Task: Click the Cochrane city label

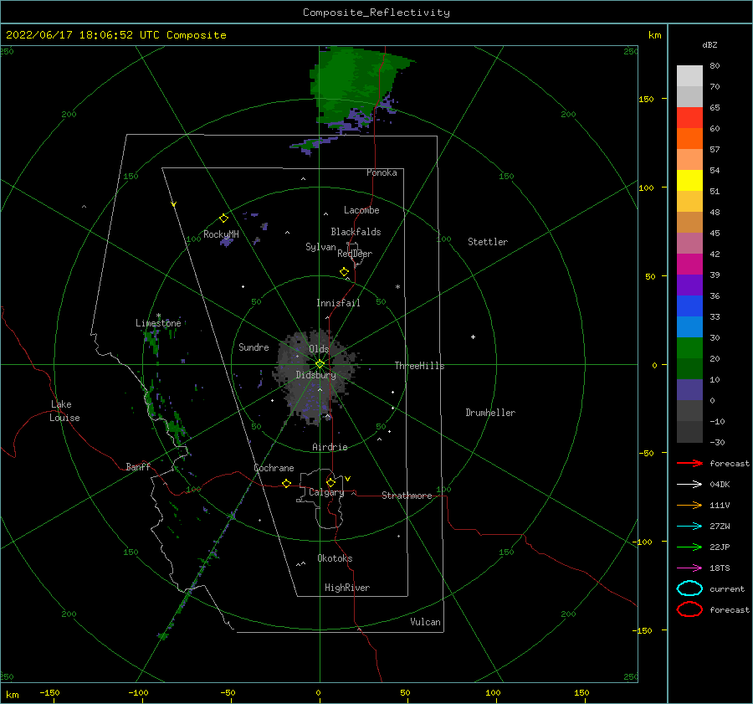Action: pyautogui.click(x=274, y=468)
